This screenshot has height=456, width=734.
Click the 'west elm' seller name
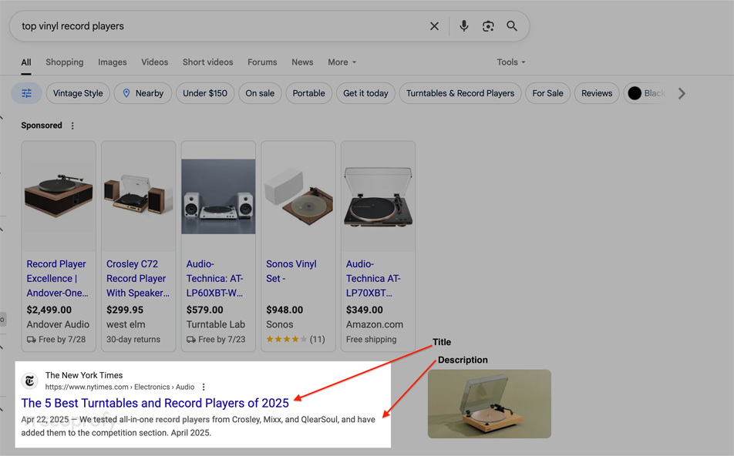tap(126, 324)
